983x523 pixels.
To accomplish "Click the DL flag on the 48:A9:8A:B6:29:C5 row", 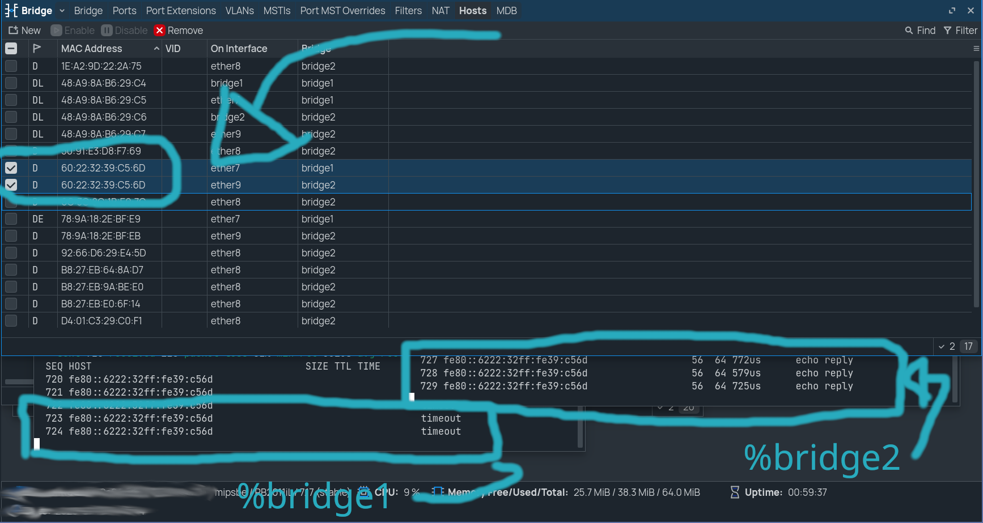I will coord(38,100).
